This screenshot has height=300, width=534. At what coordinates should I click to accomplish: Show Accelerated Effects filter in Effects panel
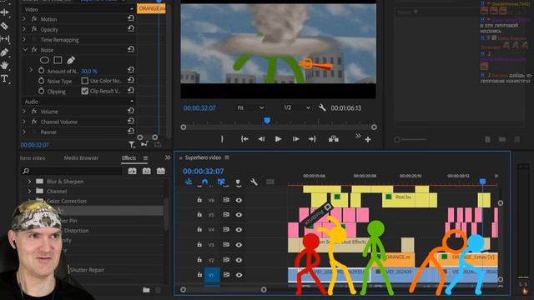(132, 171)
